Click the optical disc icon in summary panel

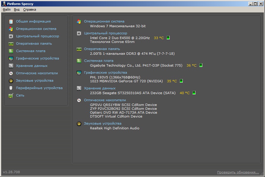tap(79, 100)
